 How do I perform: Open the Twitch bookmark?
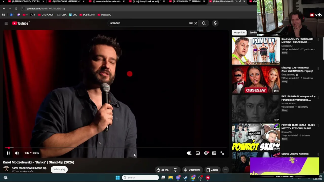[x=19, y=15]
